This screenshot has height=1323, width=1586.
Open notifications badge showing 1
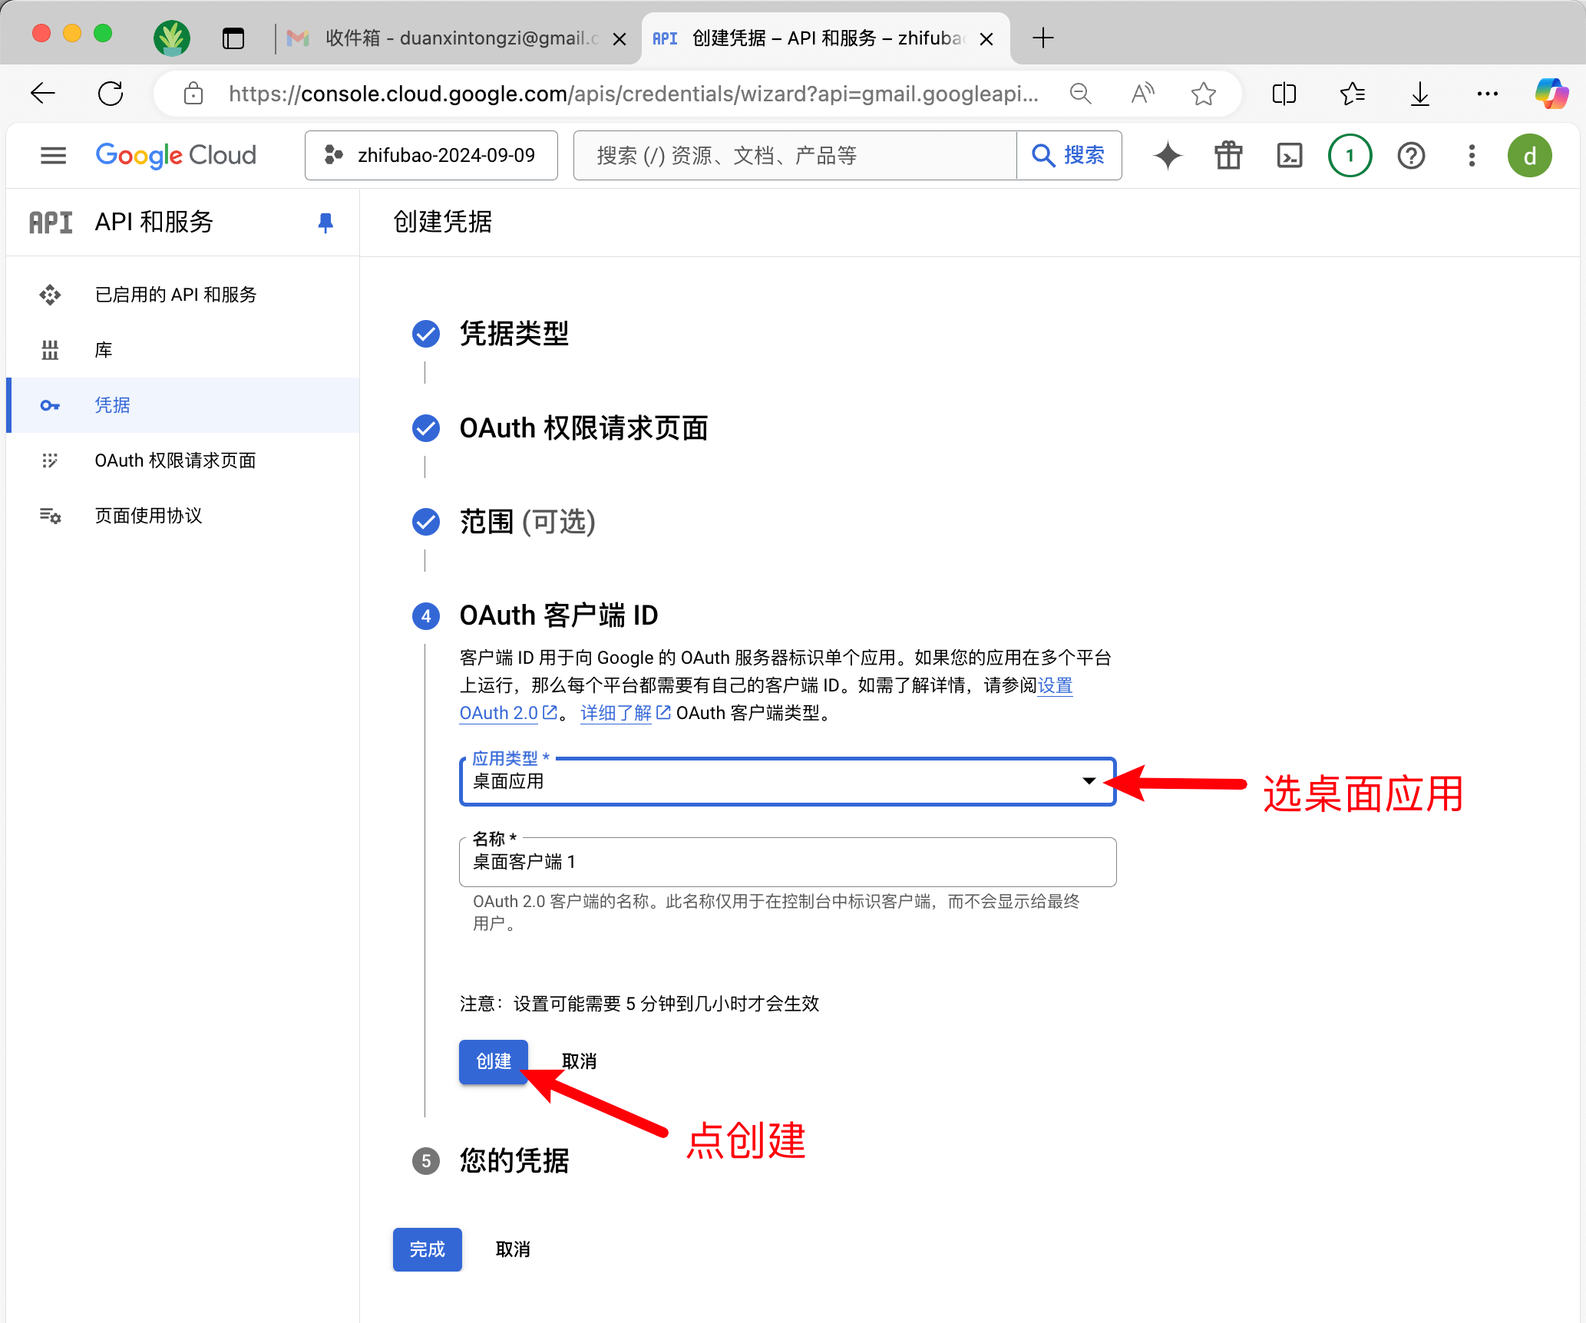pyautogui.click(x=1350, y=156)
